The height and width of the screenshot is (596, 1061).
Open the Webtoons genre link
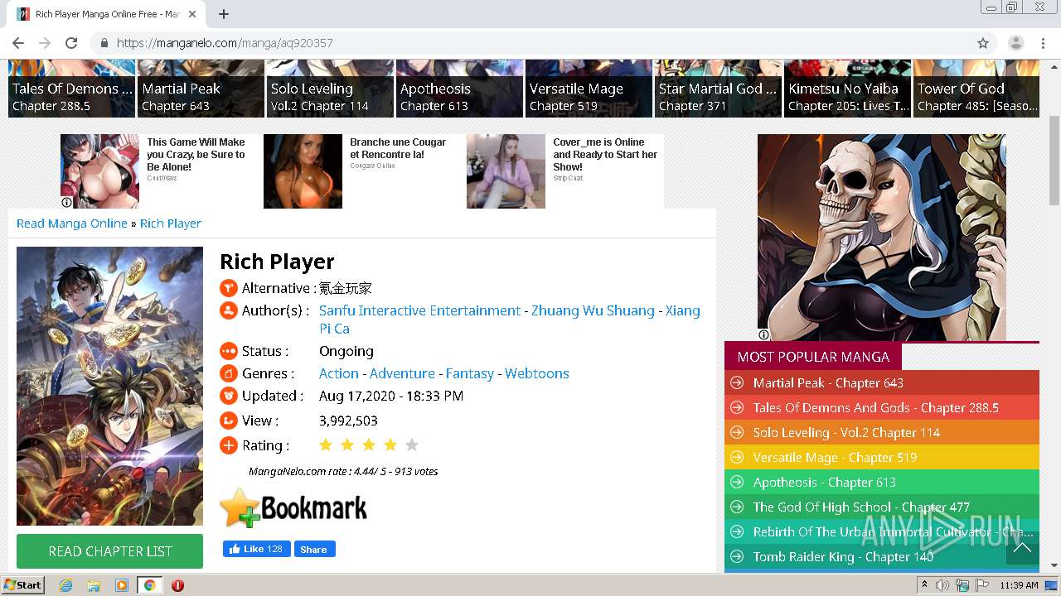pyautogui.click(x=537, y=373)
